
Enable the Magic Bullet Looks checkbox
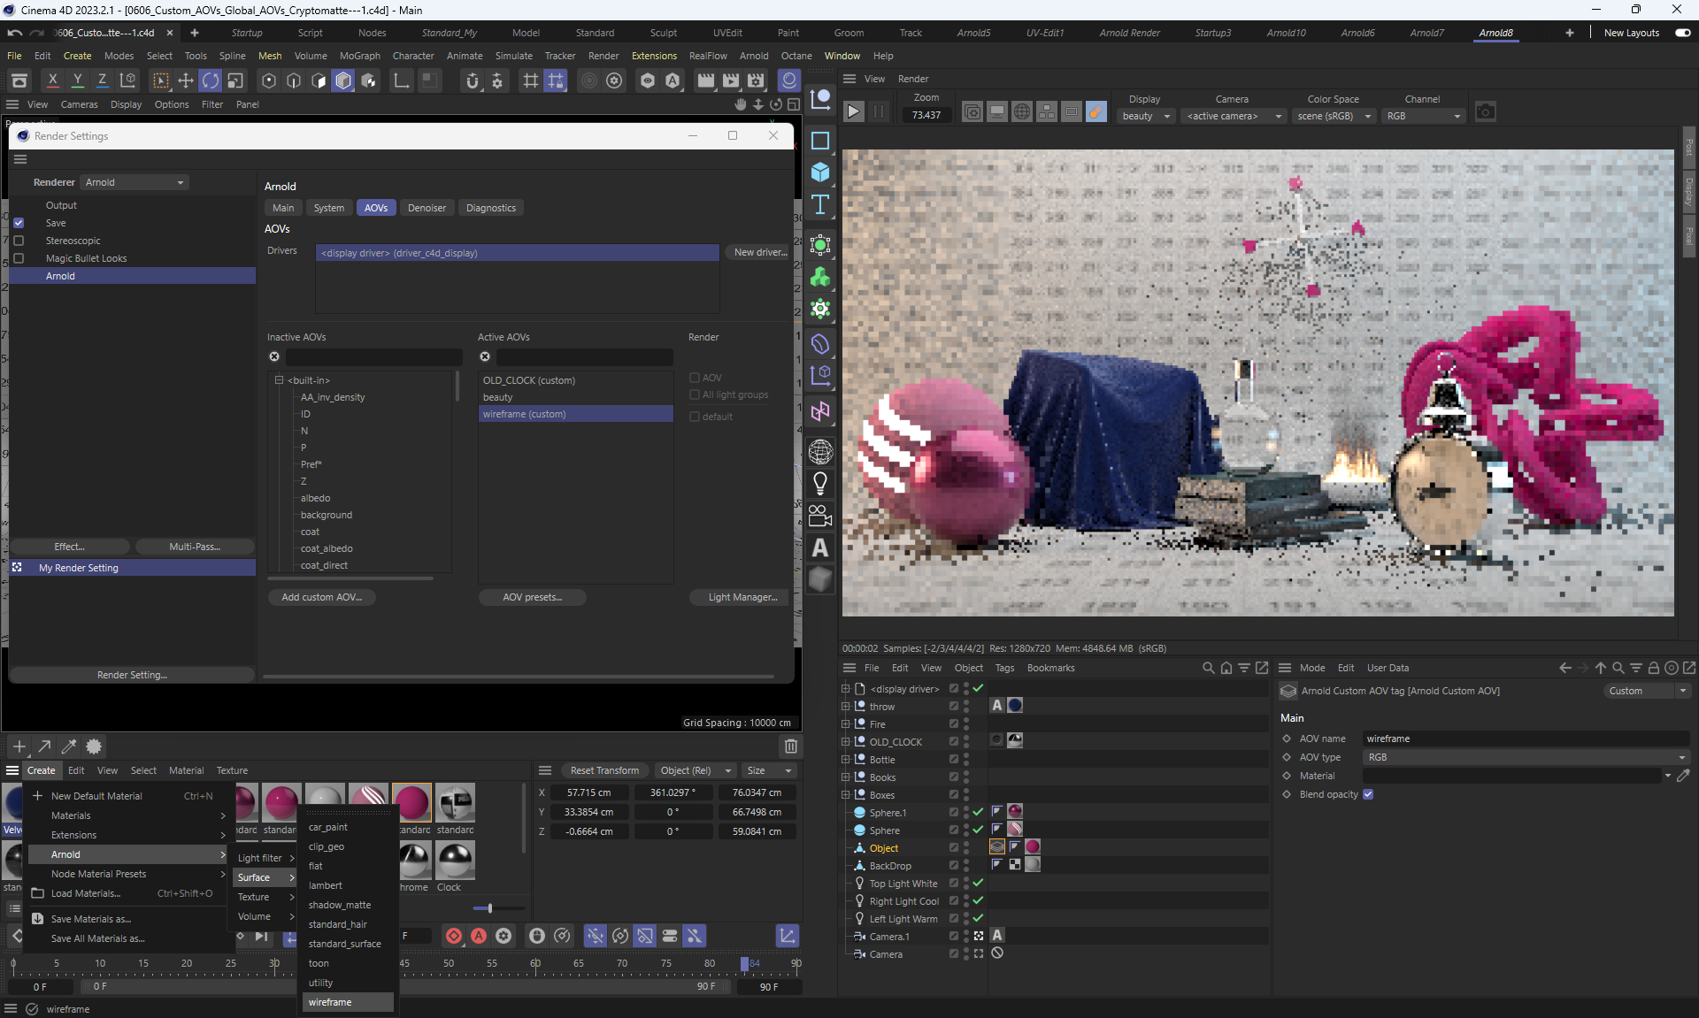(x=19, y=258)
